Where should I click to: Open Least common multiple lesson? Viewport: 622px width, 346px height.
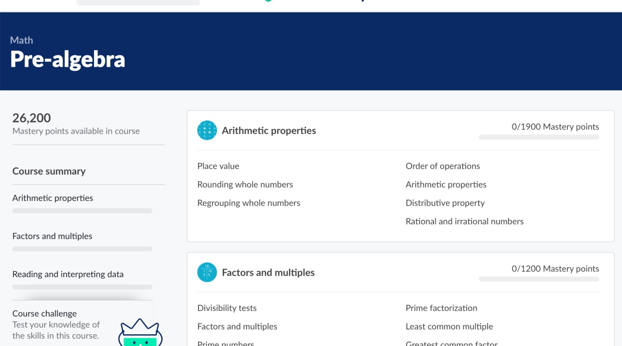(x=449, y=327)
